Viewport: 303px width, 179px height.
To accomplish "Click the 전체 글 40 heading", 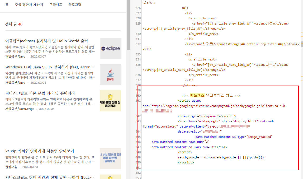I will click(x=14, y=24).
